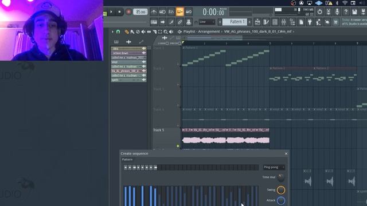Toggle the metronome icon

[154, 11]
